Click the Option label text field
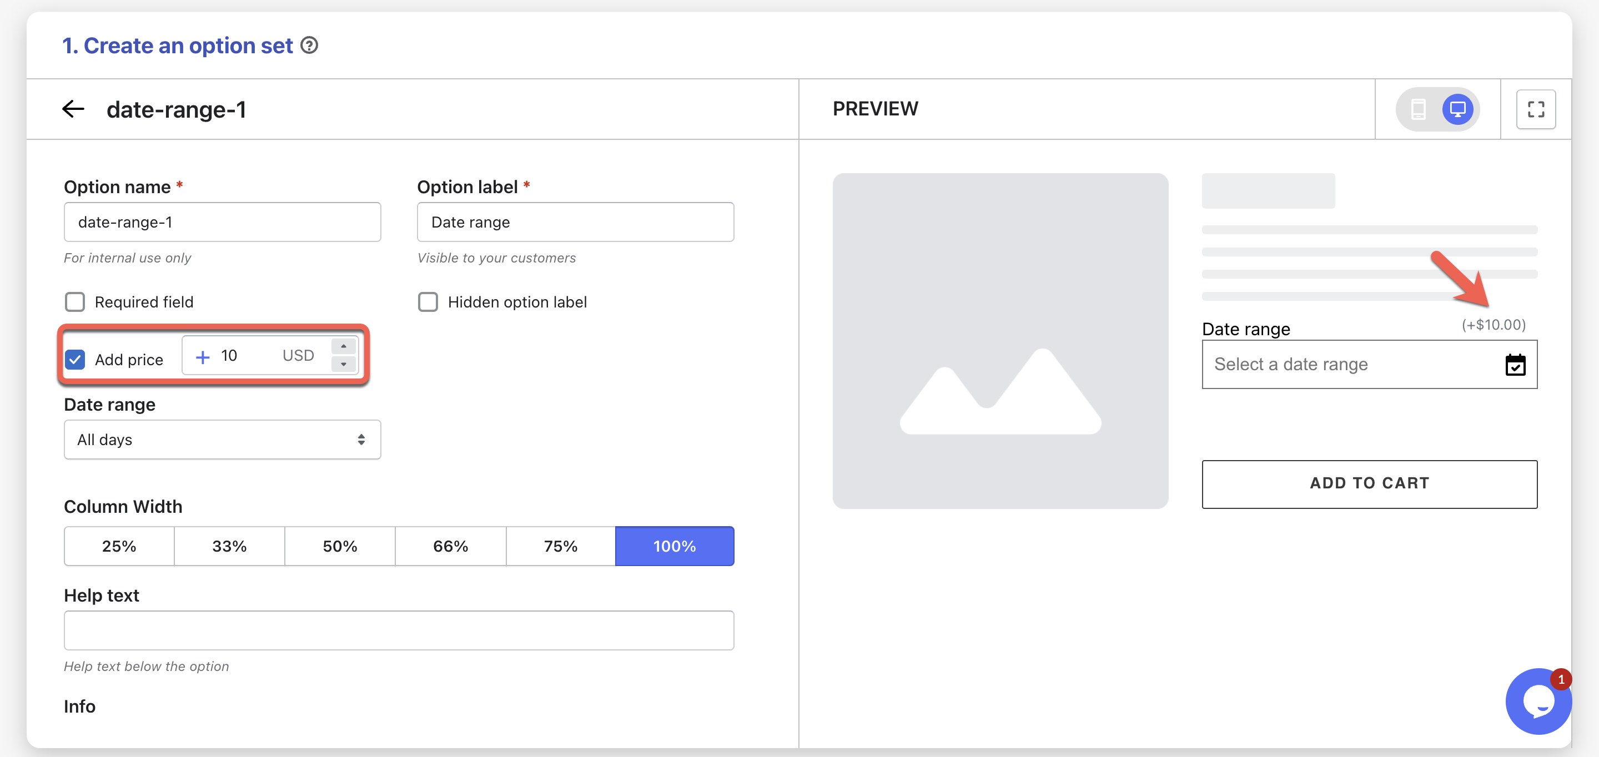 pos(575,222)
